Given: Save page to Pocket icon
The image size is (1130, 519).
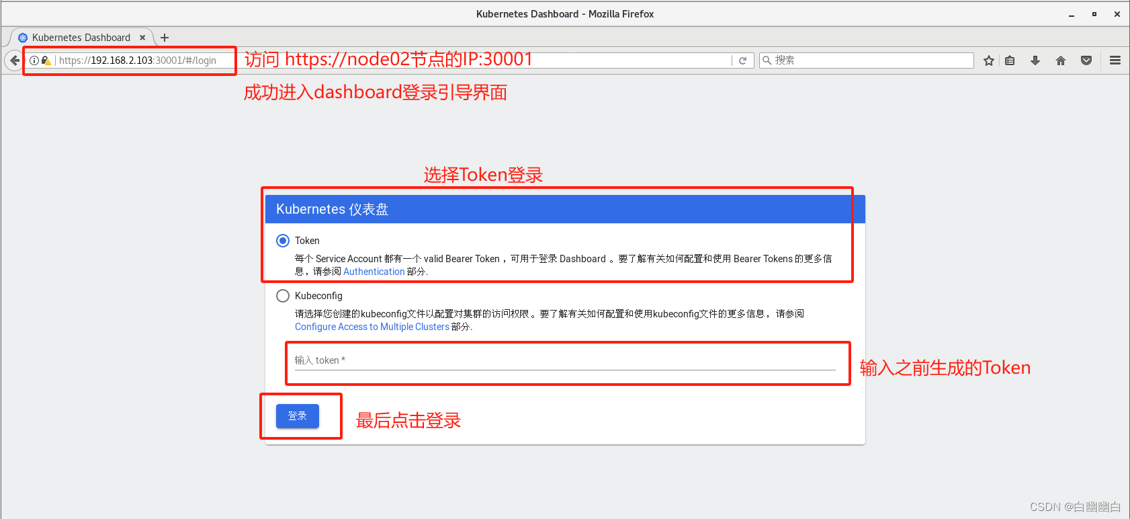Looking at the screenshot, I should tap(1086, 61).
